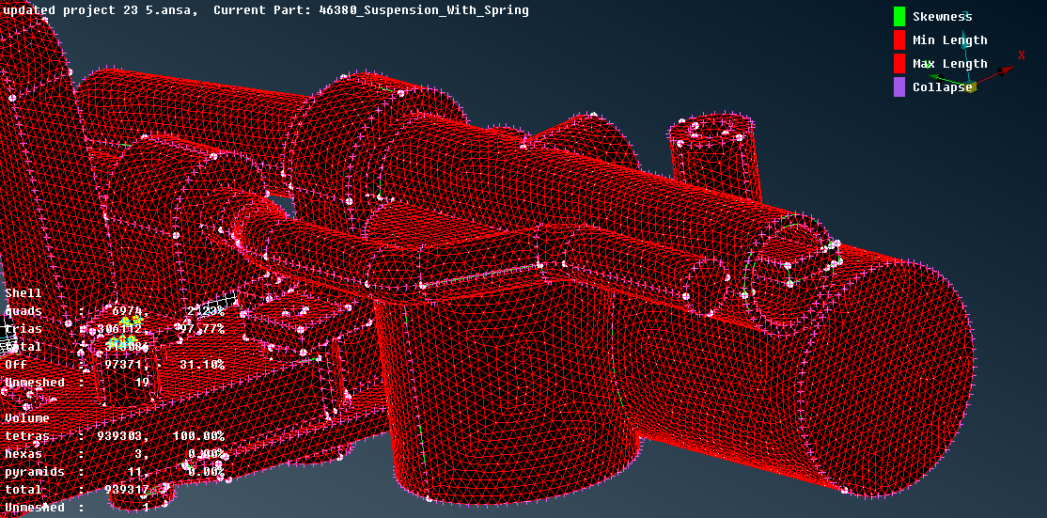Click the green Skewness legend swatch

click(899, 16)
